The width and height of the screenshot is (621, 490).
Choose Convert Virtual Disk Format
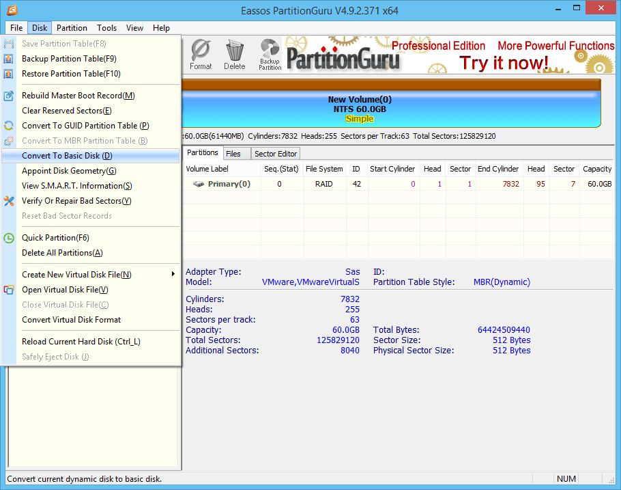tap(91, 321)
